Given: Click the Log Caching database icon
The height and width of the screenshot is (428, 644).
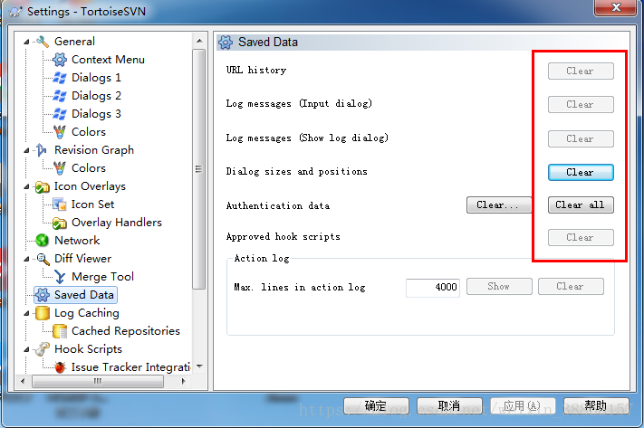Looking at the screenshot, I should (42, 313).
